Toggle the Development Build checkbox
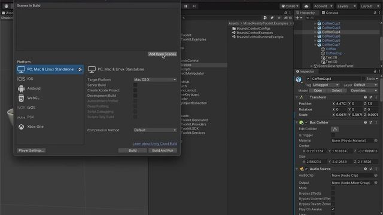The image size is (383, 215). tap(135, 96)
